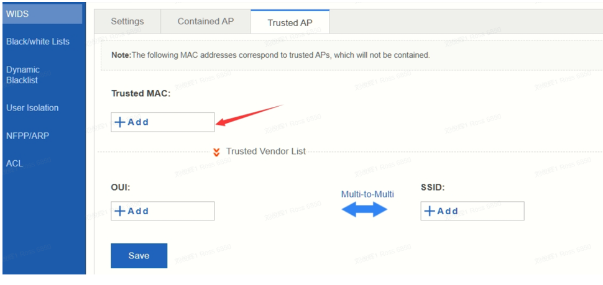Image resolution: width=603 pixels, height=285 pixels.
Task: Go to Black/white Lists in sidebar
Action: click(x=38, y=42)
